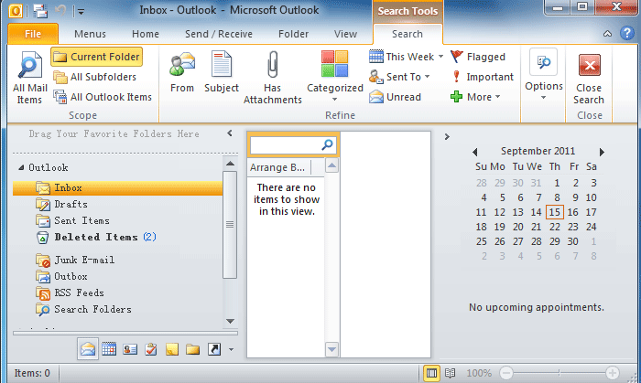Click the 100% zoom level

[x=479, y=373]
